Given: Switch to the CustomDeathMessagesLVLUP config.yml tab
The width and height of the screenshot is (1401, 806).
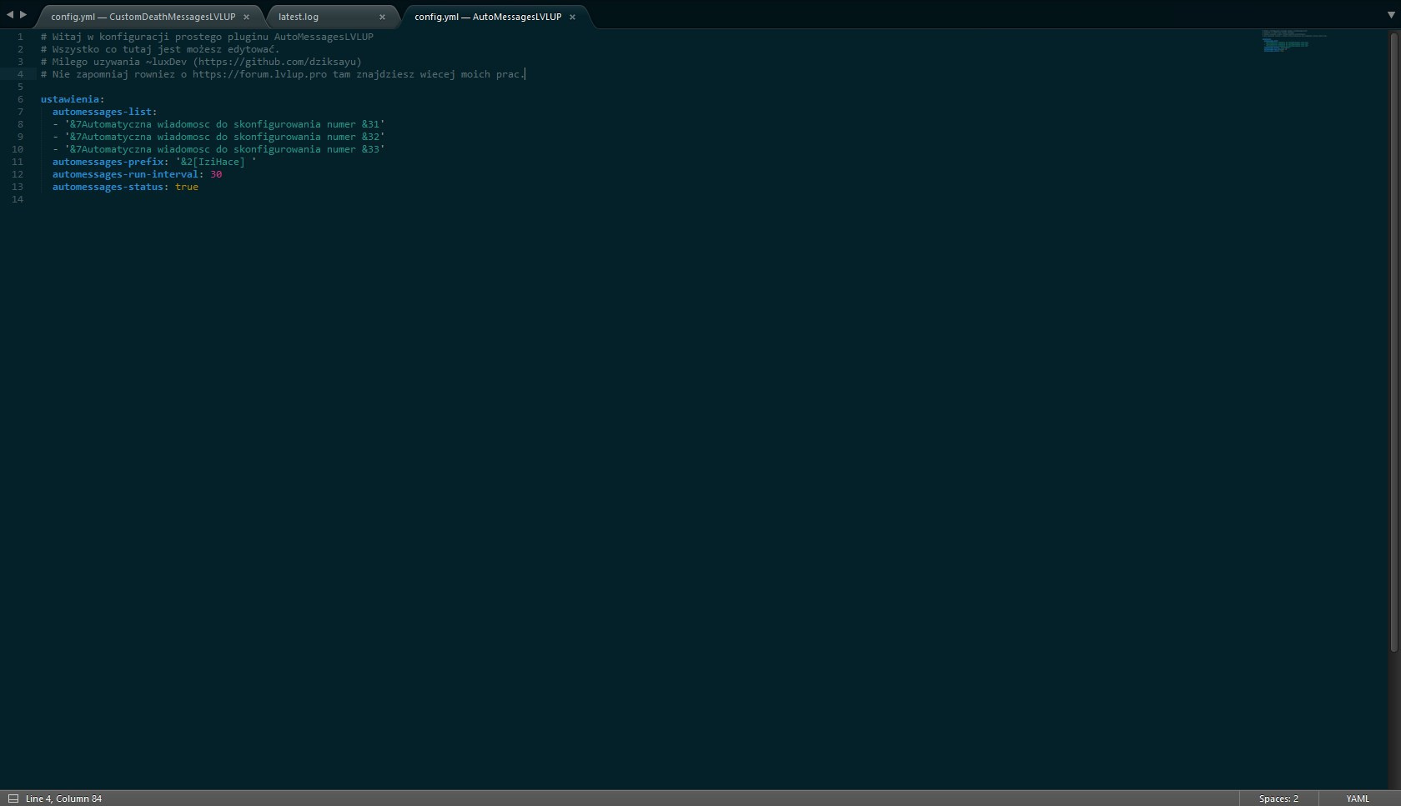Looking at the screenshot, I should (x=143, y=17).
